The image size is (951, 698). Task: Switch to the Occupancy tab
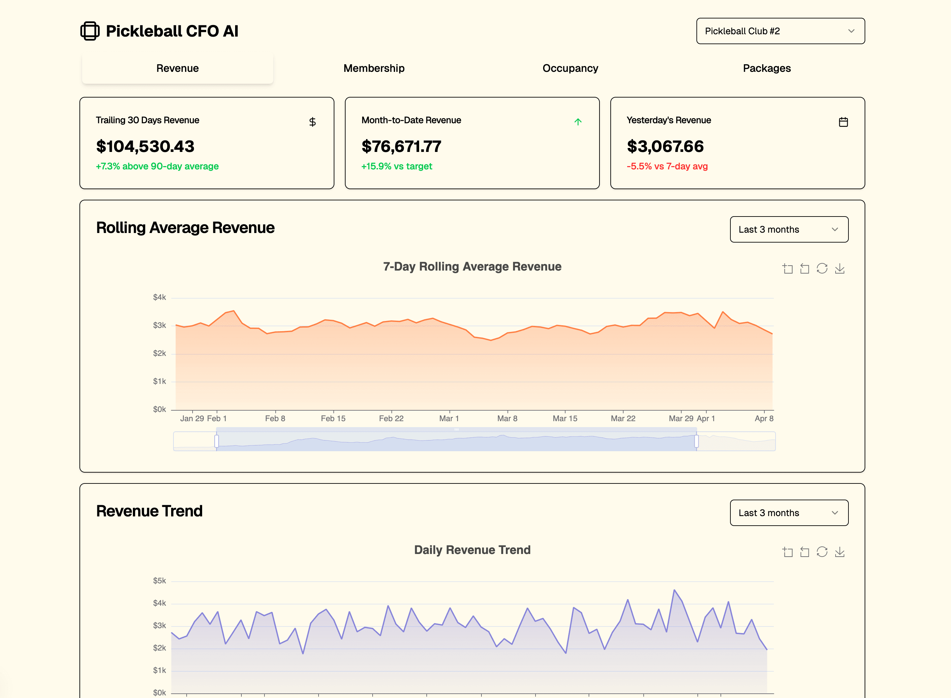(x=570, y=68)
